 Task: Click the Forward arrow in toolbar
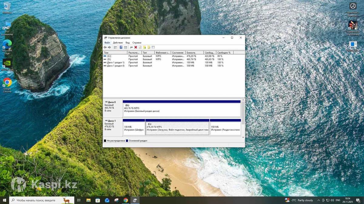(x=109, y=47)
